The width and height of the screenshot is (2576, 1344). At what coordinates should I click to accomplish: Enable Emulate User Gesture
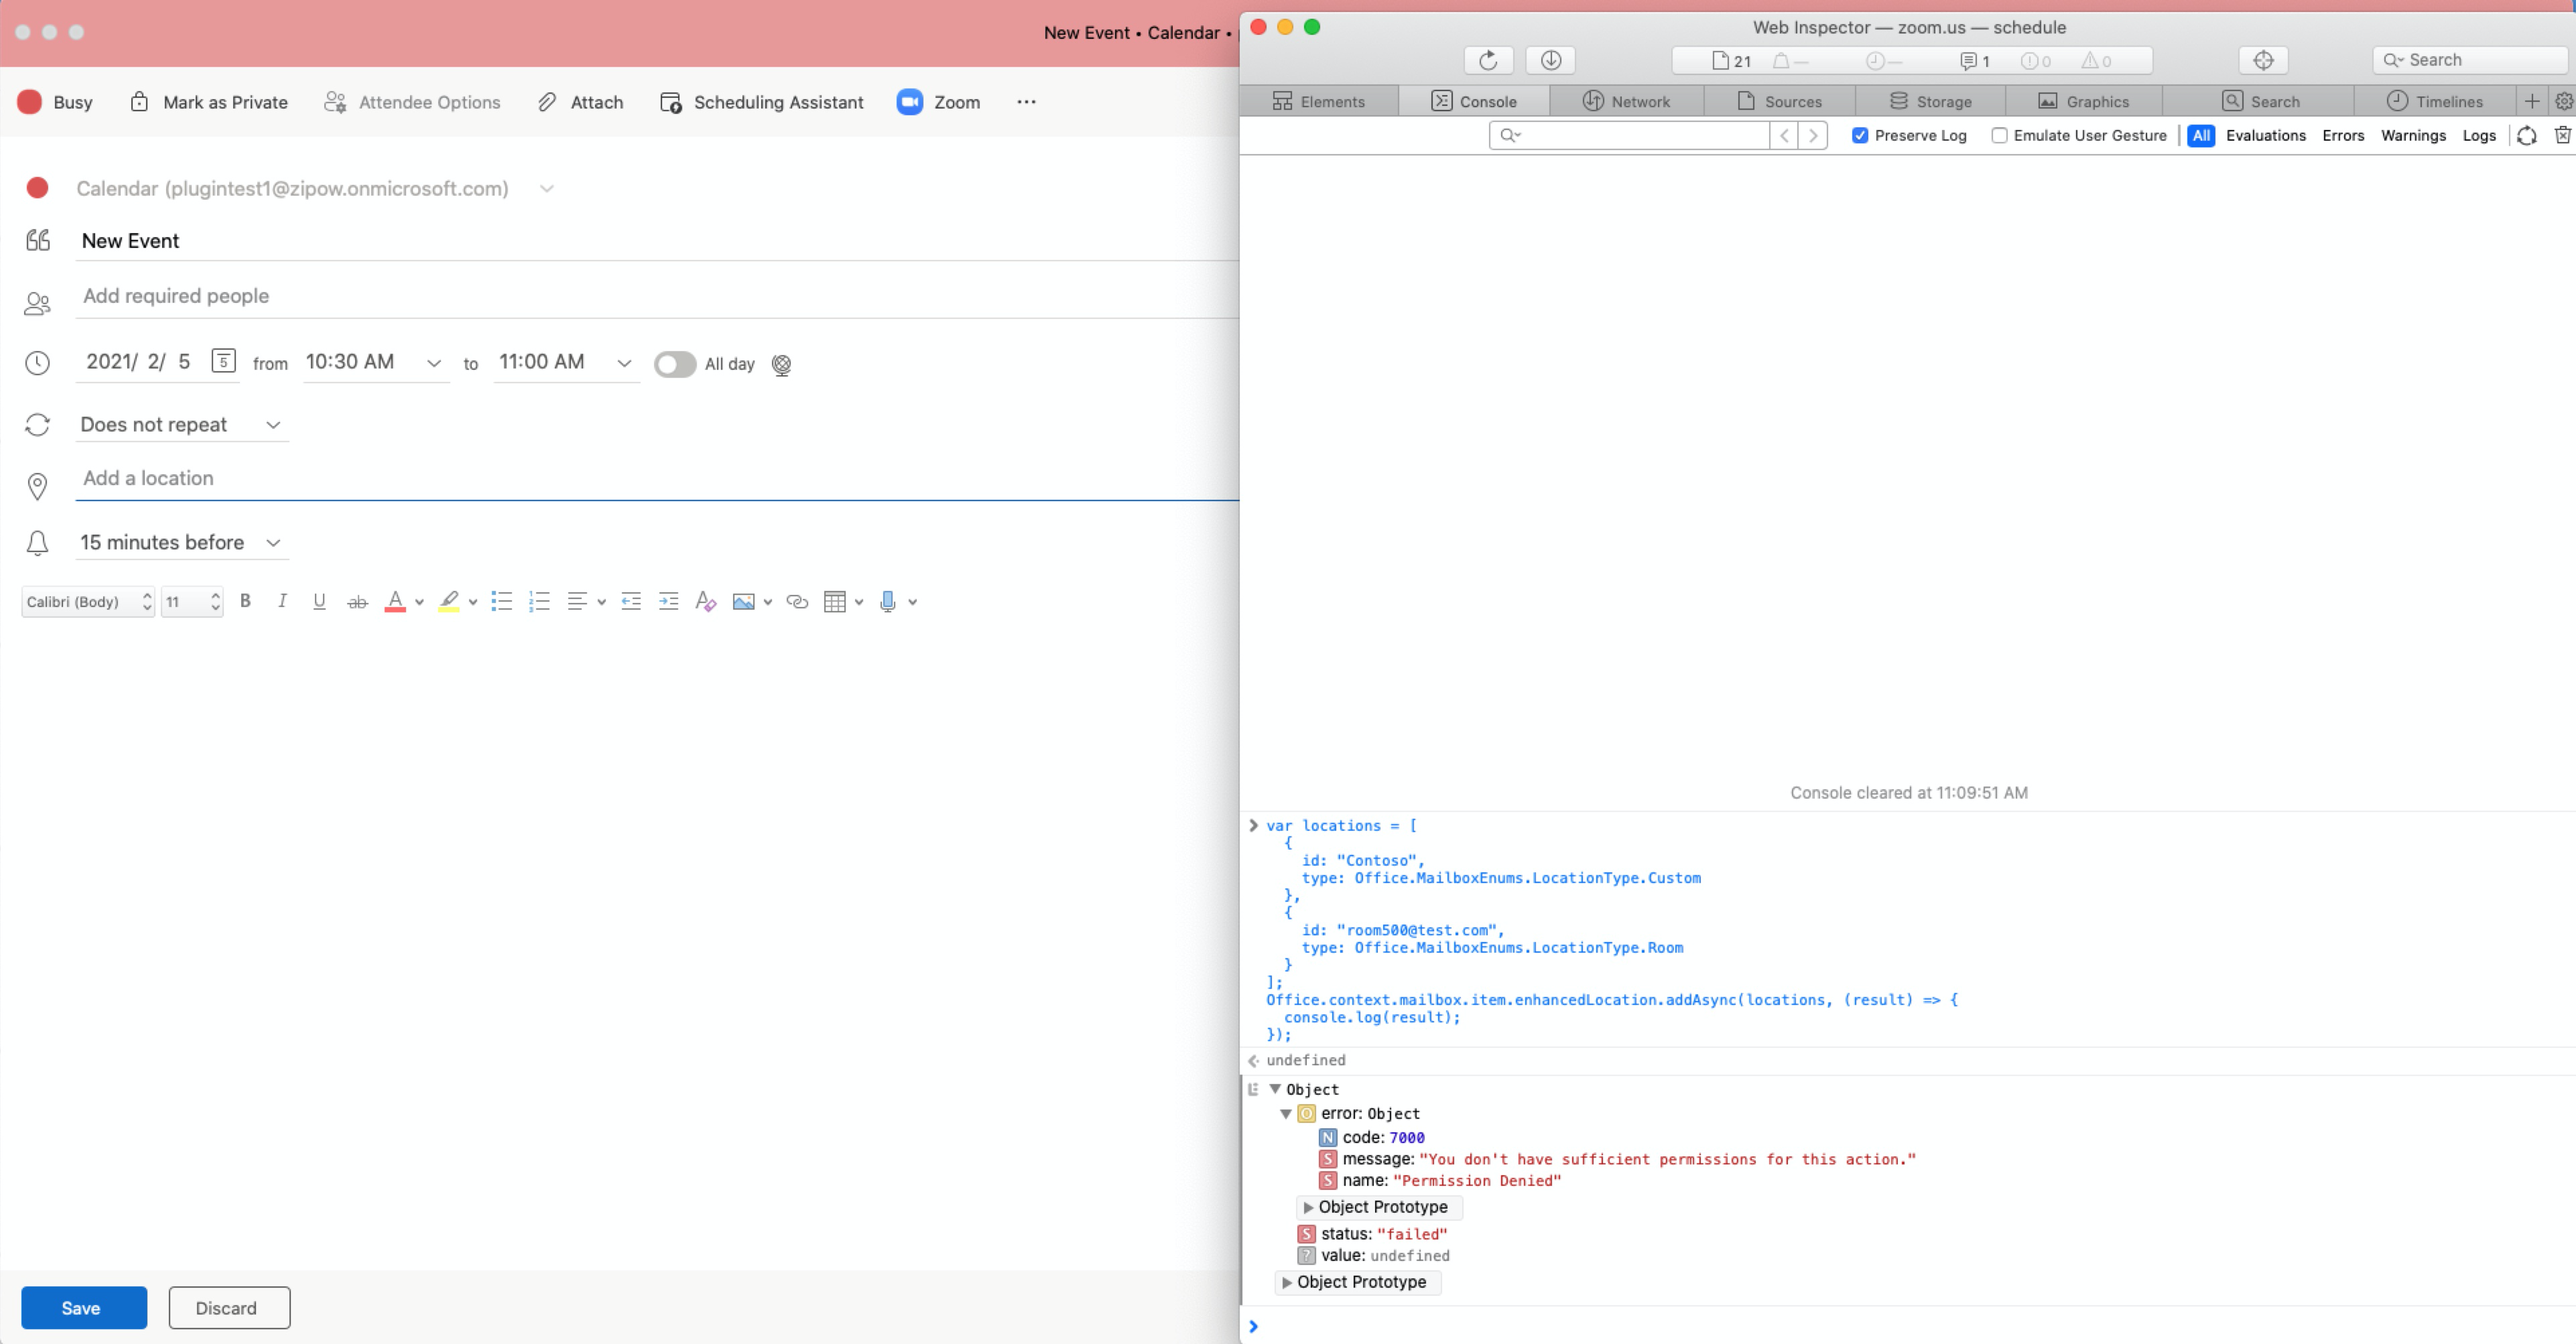pyautogui.click(x=1999, y=135)
